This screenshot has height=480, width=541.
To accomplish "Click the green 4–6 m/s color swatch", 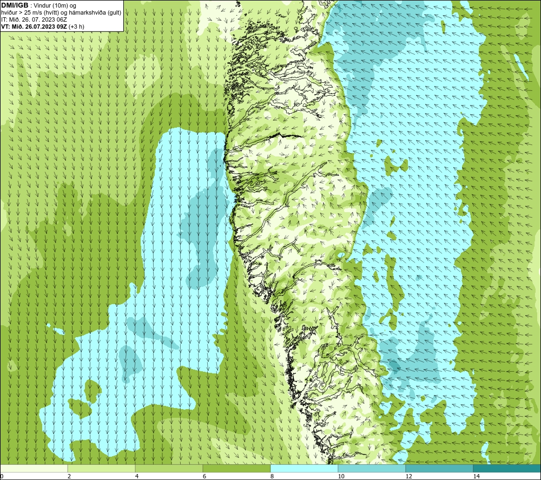I will point(169,468).
